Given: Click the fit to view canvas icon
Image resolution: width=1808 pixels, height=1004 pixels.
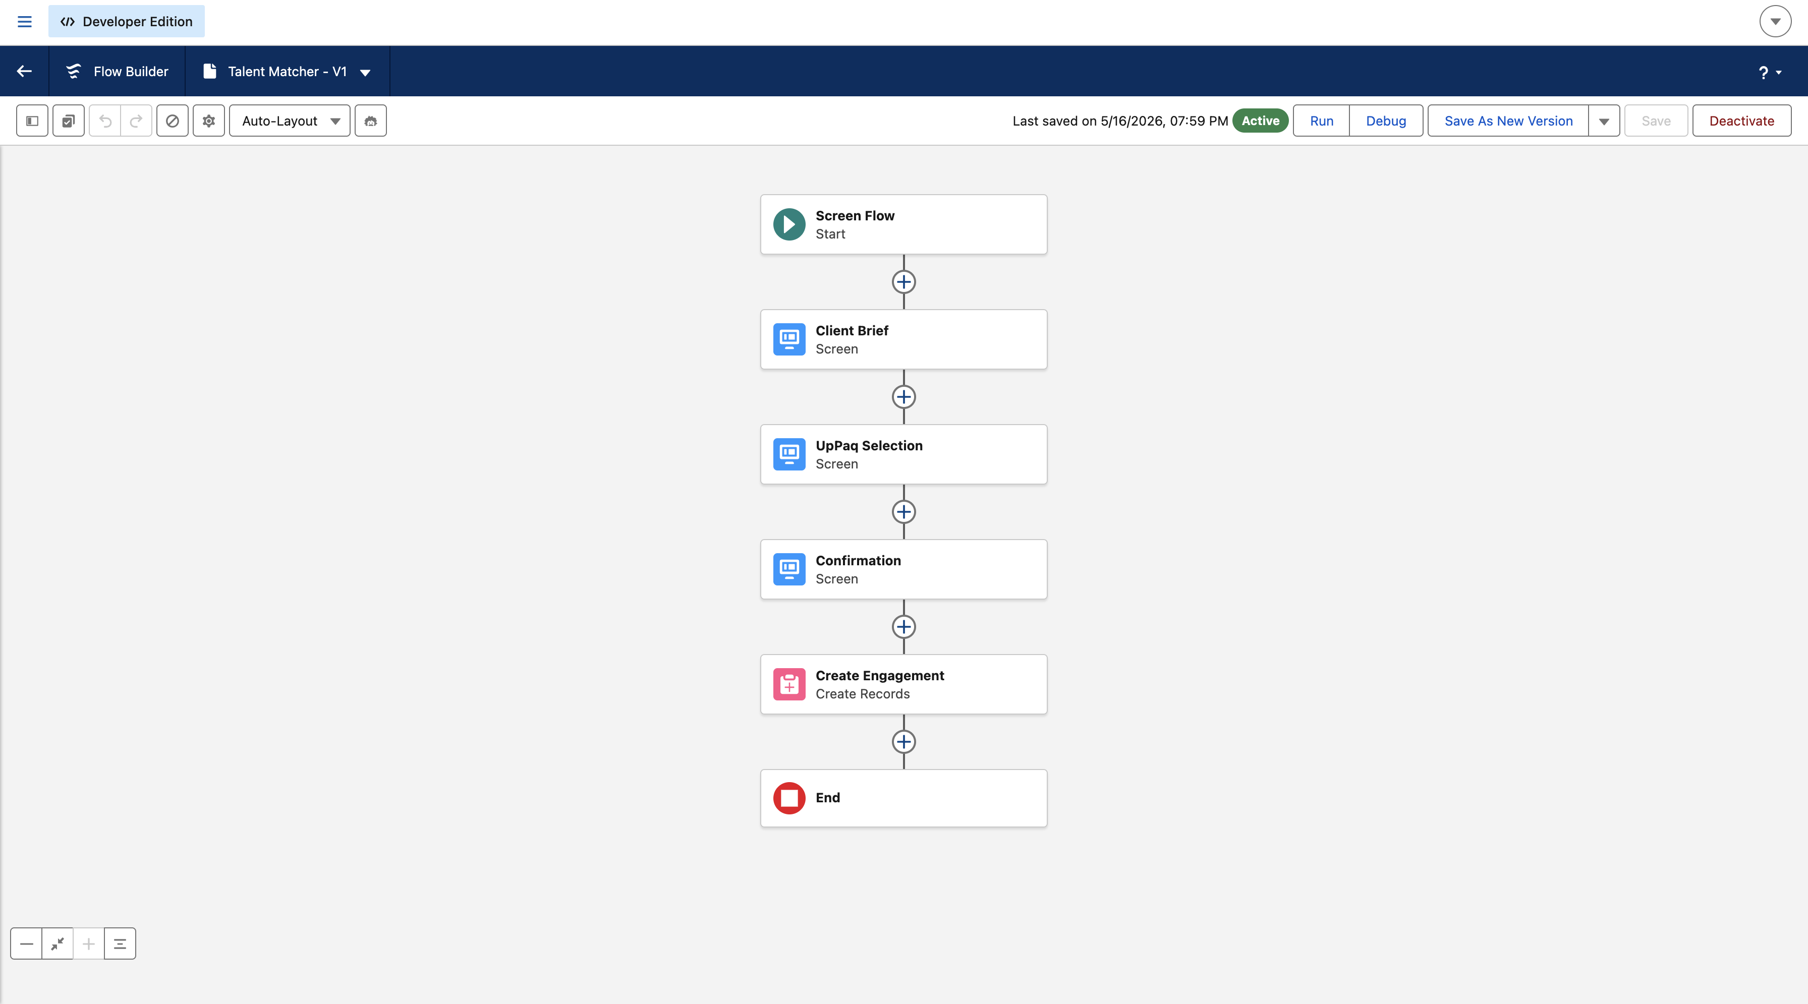Looking at the screenshot, I should click(58, 943).
